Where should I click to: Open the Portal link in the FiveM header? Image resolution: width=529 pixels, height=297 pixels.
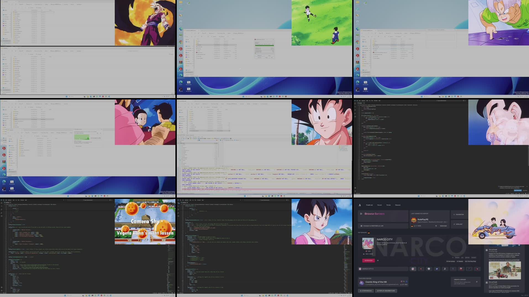pyautogui.click(x=388, y=205)
